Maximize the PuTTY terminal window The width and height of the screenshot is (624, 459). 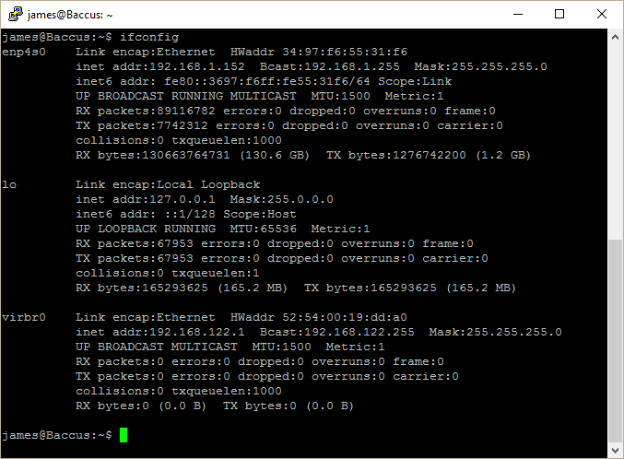(x=559, y=15)
